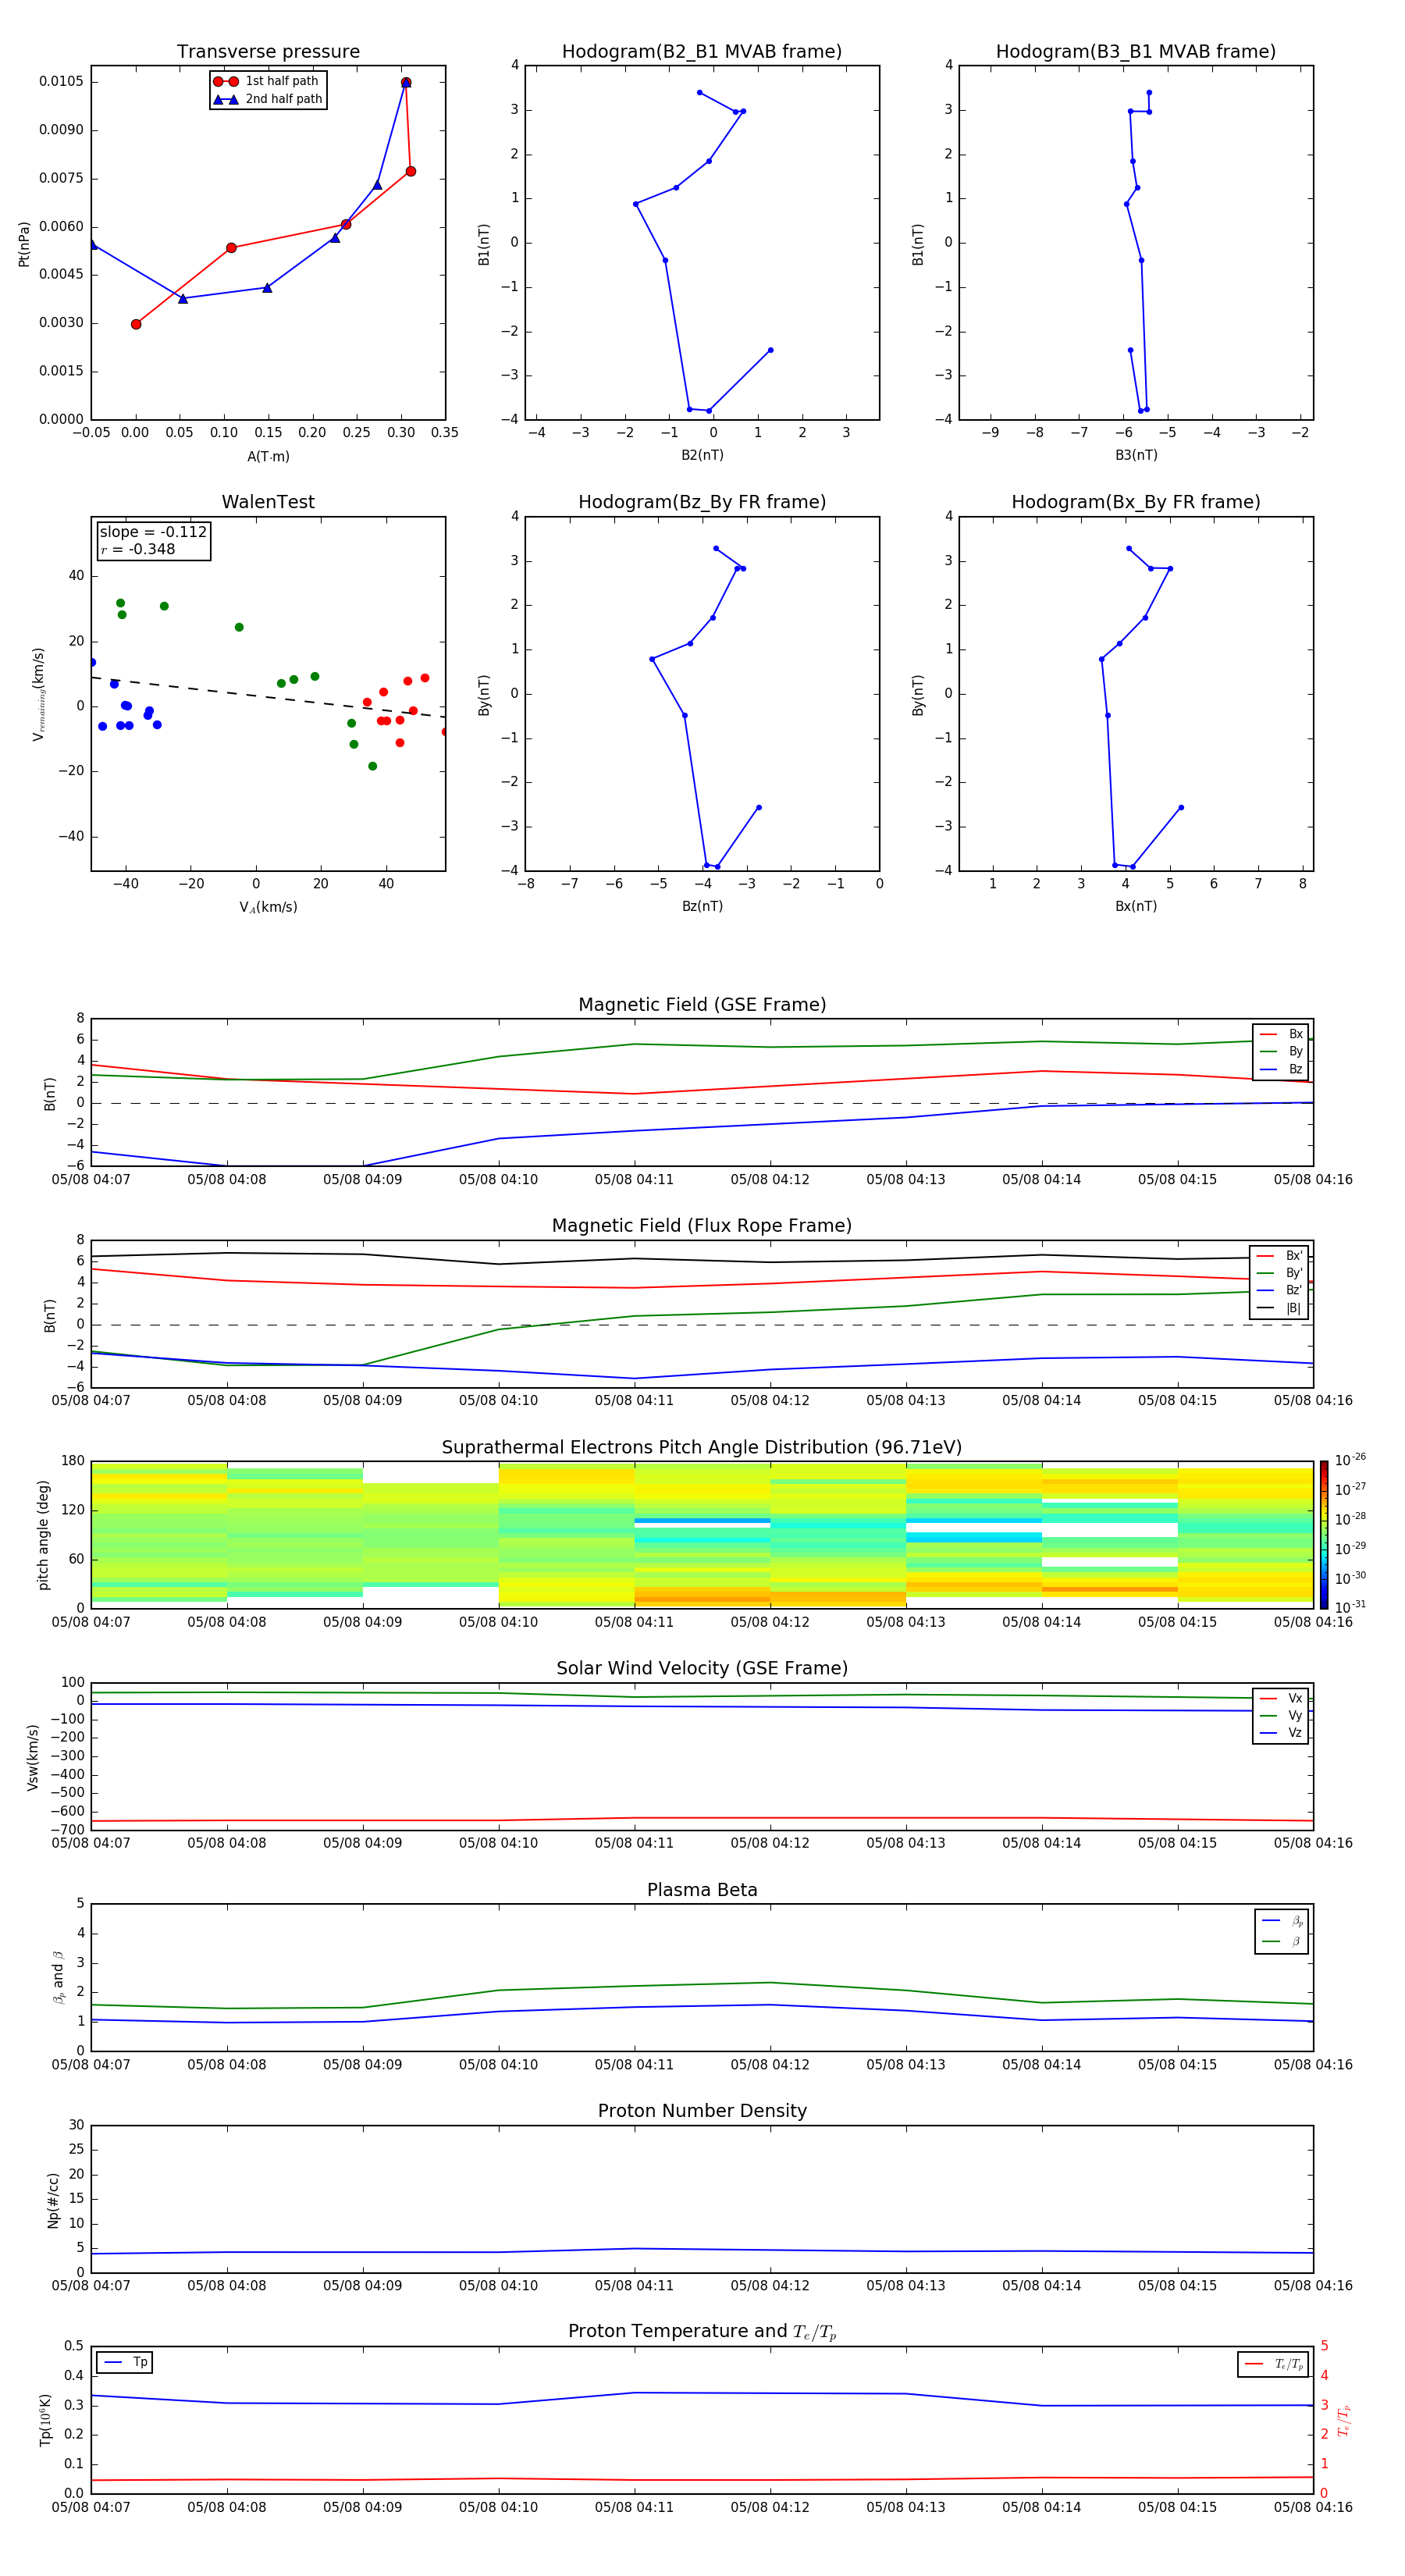Click the 'Pt(nPa)' y-axis label
Viewport: 1405px width, 2576px height.
(x=24, y=243)
